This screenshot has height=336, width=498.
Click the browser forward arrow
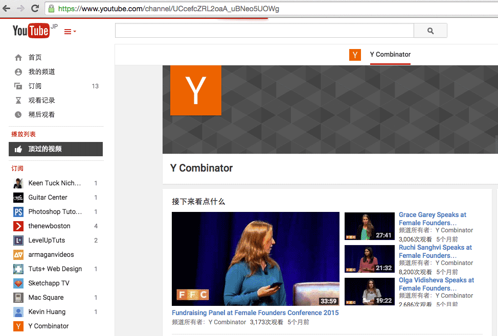point(20,9)
